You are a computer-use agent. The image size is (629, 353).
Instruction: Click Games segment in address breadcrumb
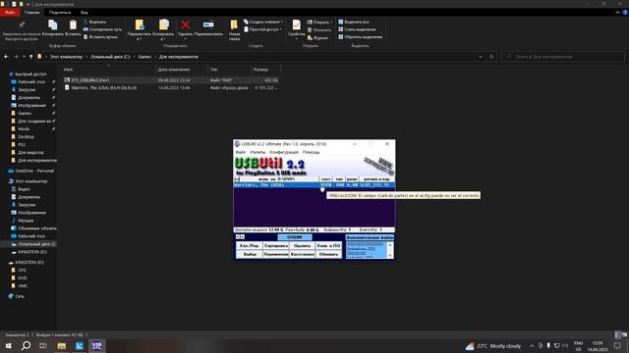coord(144,57)
